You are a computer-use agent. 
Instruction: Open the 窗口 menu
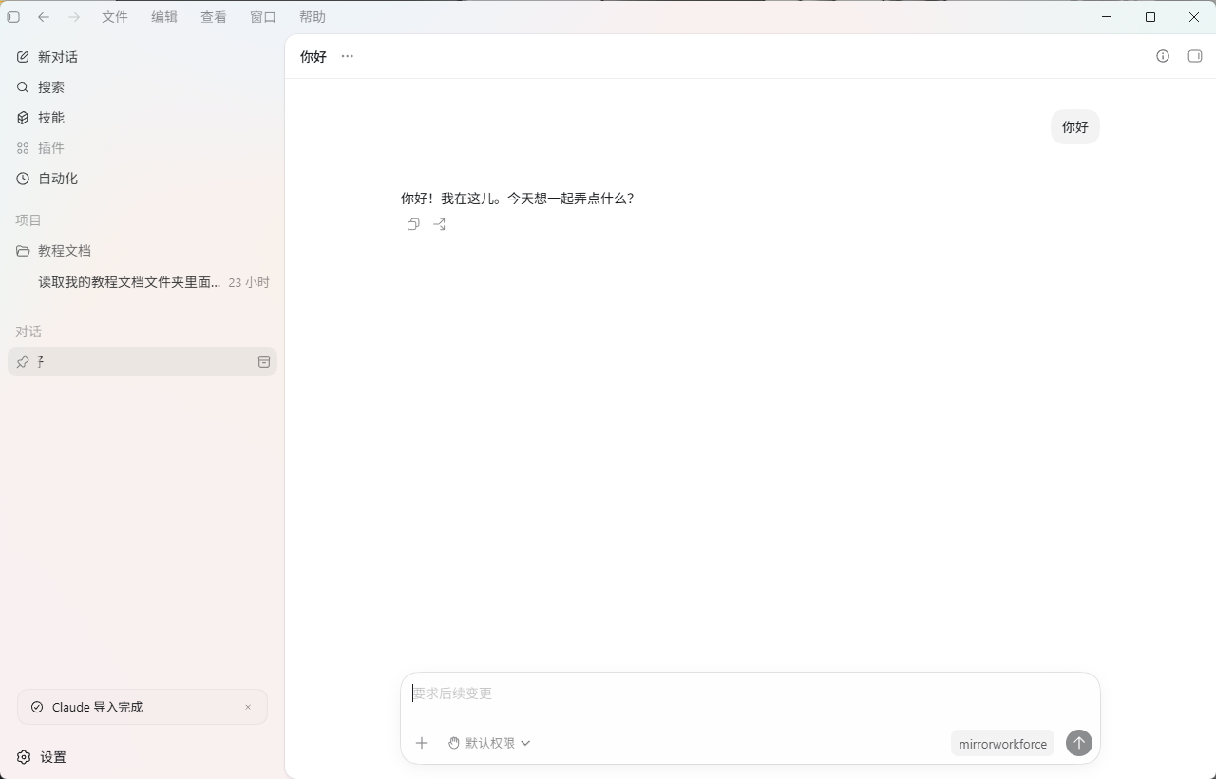[263, 17]
